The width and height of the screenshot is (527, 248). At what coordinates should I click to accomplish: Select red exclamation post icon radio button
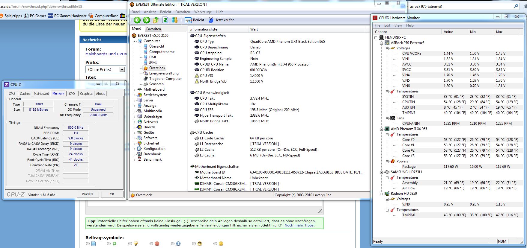tap(151, 244)
